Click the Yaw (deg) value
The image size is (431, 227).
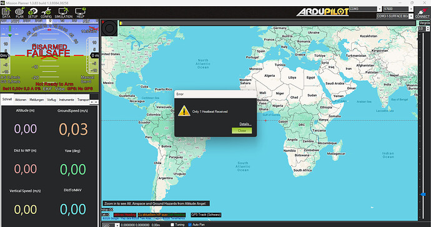(73, 169)
